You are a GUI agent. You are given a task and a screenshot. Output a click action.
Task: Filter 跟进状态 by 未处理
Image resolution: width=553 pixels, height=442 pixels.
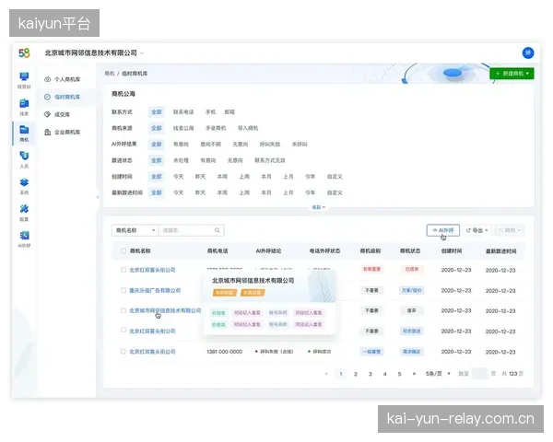coord(181,160)
